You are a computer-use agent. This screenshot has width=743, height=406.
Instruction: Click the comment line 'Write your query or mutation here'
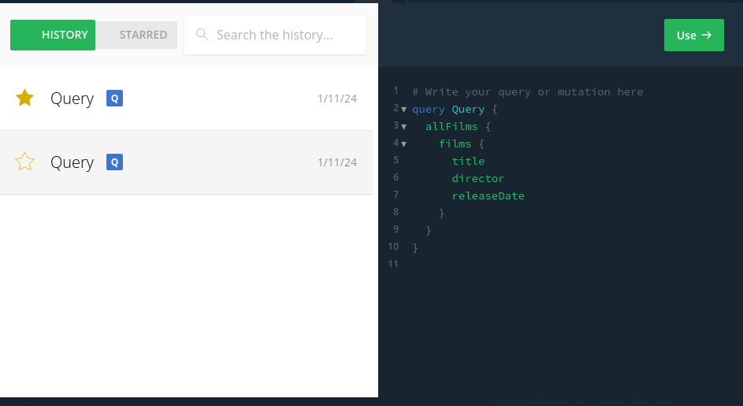point(528,92)
